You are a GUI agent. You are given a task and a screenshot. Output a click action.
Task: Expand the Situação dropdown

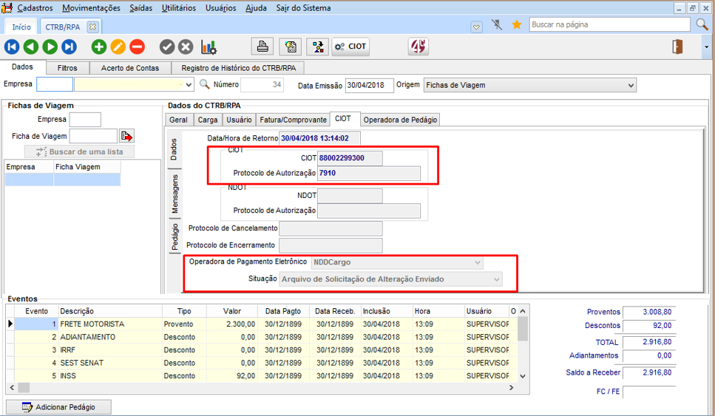(497, 279)
